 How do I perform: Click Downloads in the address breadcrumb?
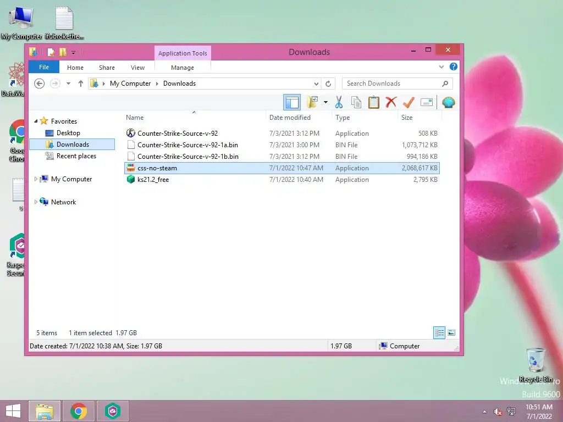[x=180, y=84]
